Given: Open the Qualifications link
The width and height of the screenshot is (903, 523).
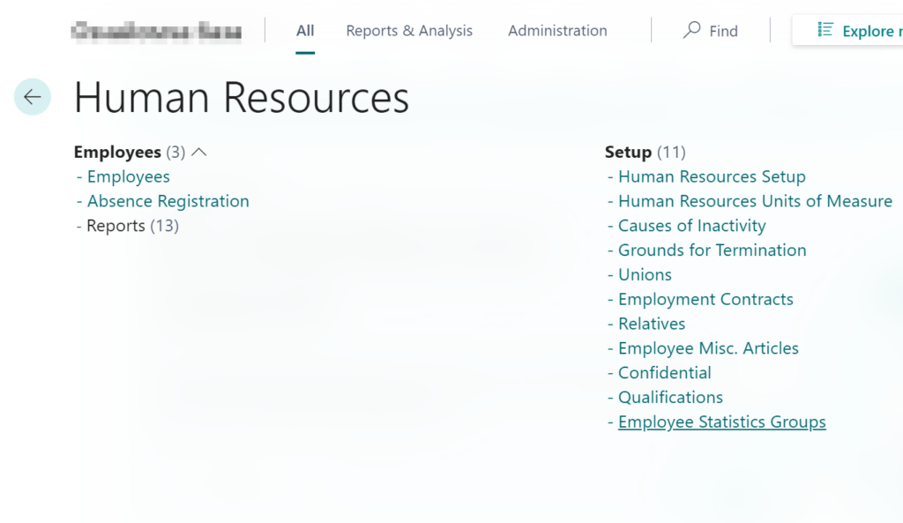Looking at the screenshot, I should pos(670,398).
